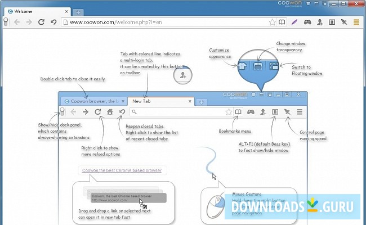
Task: Click the text 'Bookmarks menu'
Action: (235, 131)
